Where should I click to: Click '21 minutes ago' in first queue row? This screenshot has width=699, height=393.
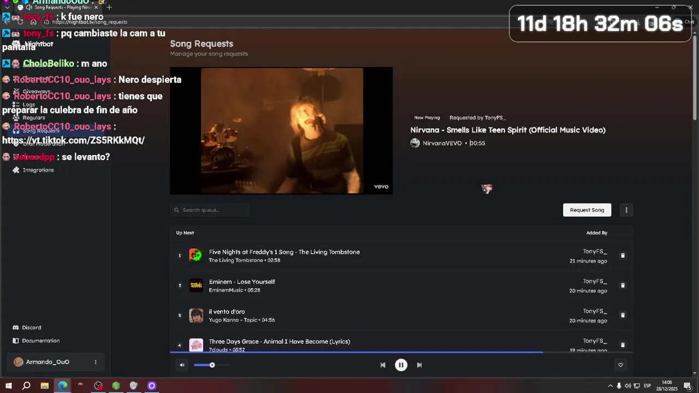click(588, 261)
